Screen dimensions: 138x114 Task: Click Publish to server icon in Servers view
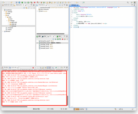[65, 39]
